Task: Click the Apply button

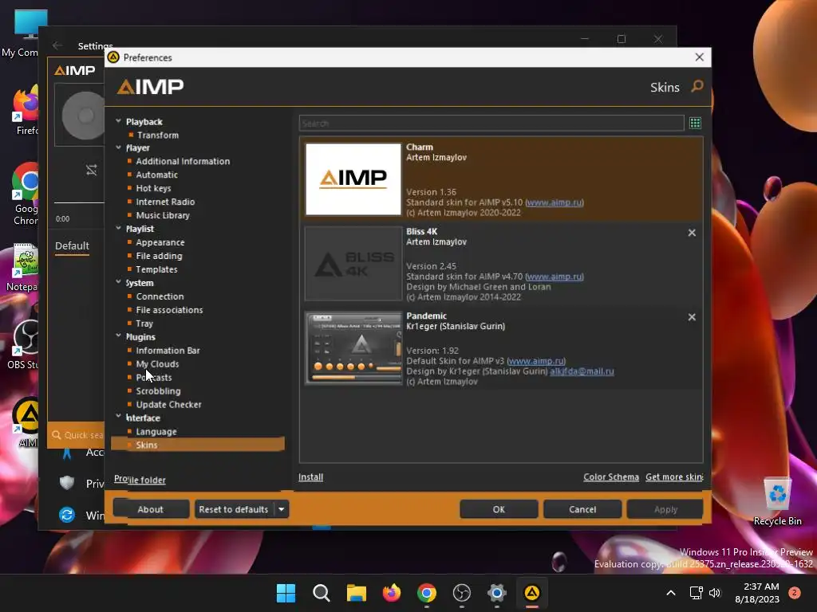Action: [x=665, y=509]
